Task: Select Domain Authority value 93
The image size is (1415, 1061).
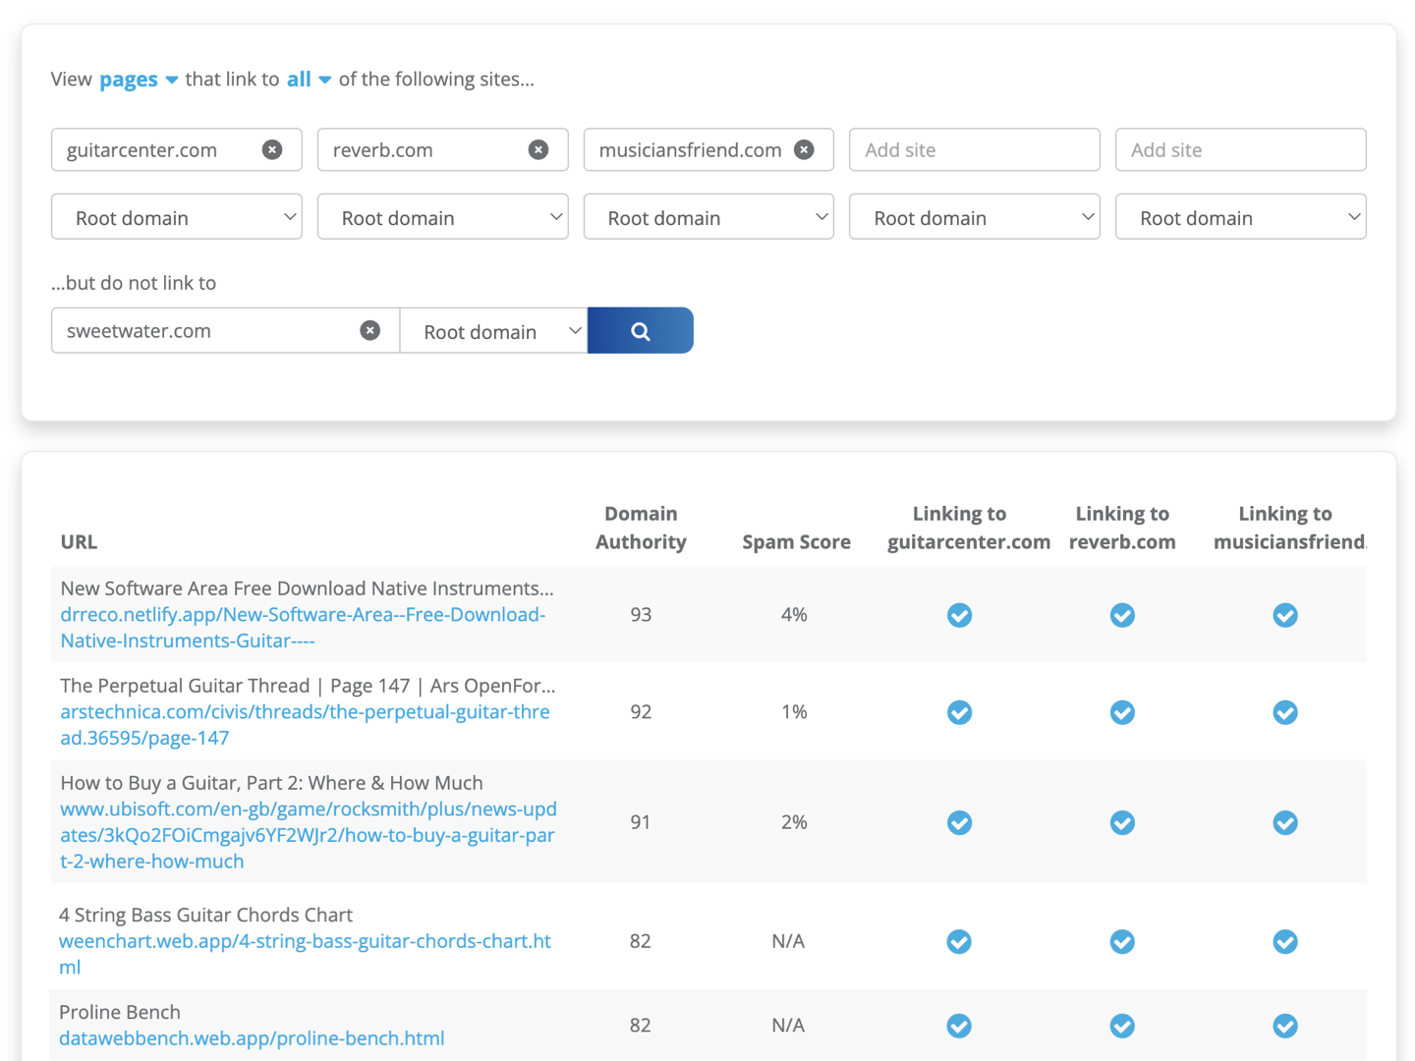Action: pos(641,615)
